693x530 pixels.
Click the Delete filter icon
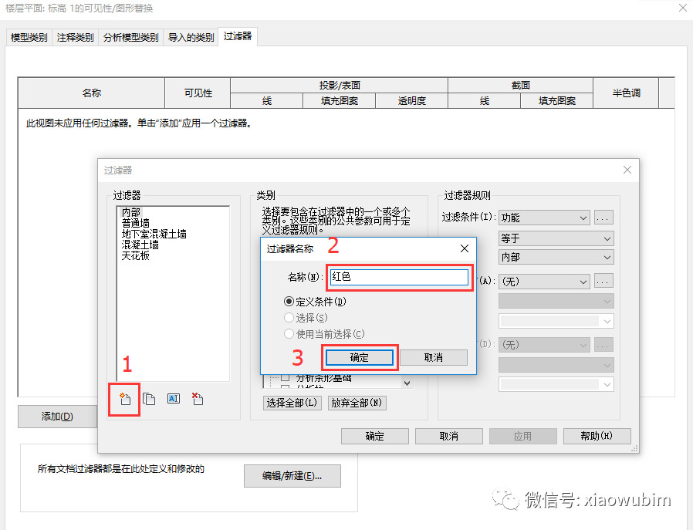198,399
